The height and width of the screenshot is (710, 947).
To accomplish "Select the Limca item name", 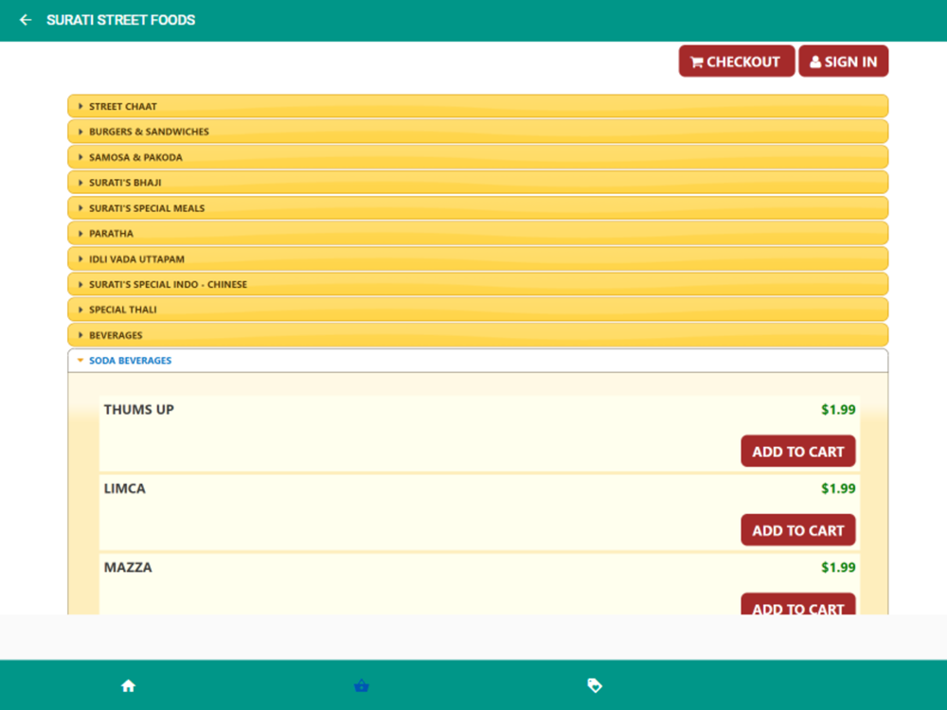I will pyautogui.click(x=124, y=488).
